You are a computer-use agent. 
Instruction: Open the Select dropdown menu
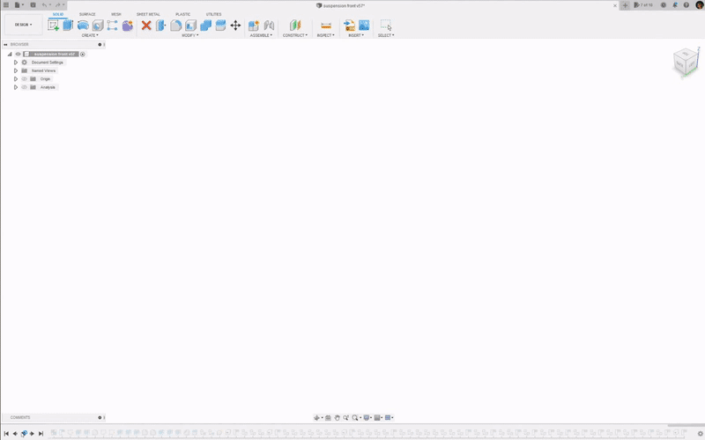pos(386,35)
